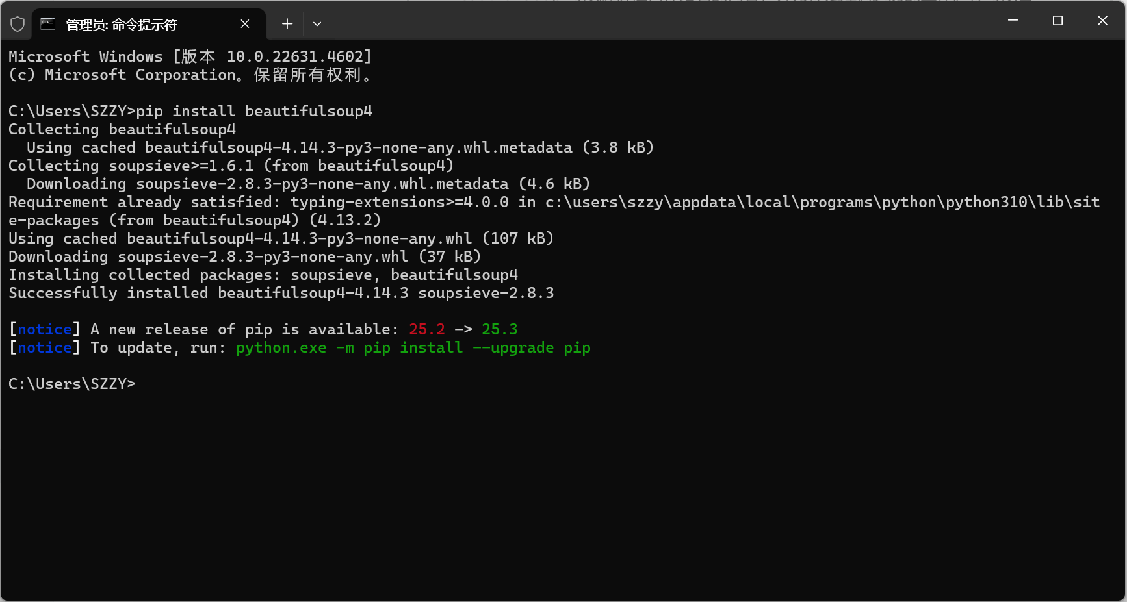
Task: Click the empty title bar area
Action: [x=650, y=21]
